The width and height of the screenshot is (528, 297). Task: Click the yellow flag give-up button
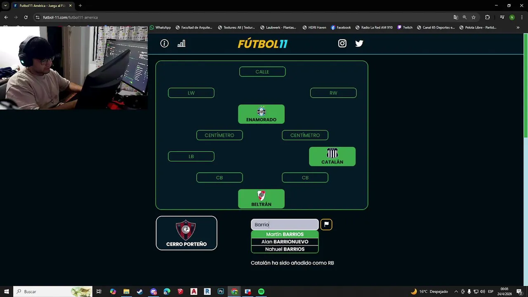pos(326,224)
